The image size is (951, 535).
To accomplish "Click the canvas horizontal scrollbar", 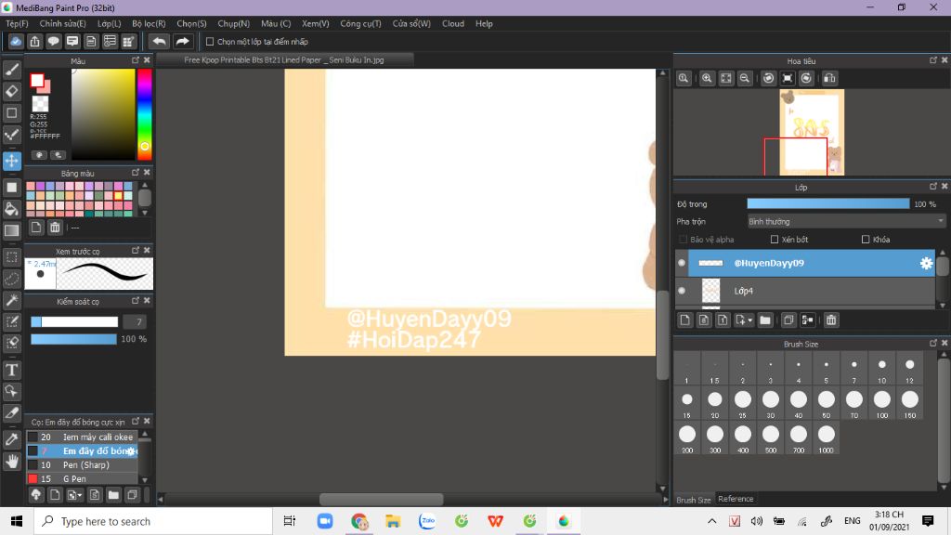I will [x=381, y=499].
